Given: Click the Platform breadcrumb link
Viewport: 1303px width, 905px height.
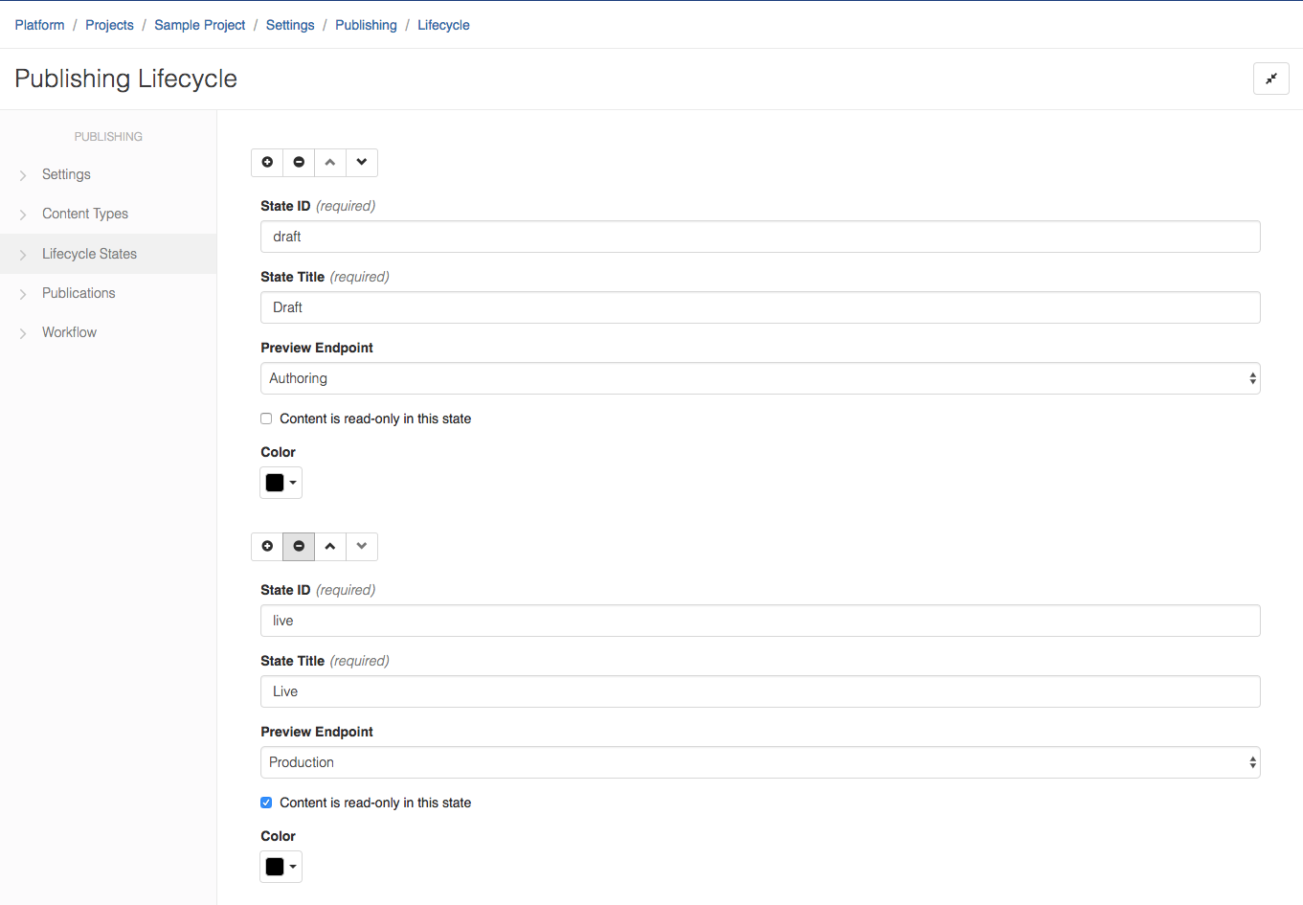Looking at the screenshot, I should [x=39, y=25].
